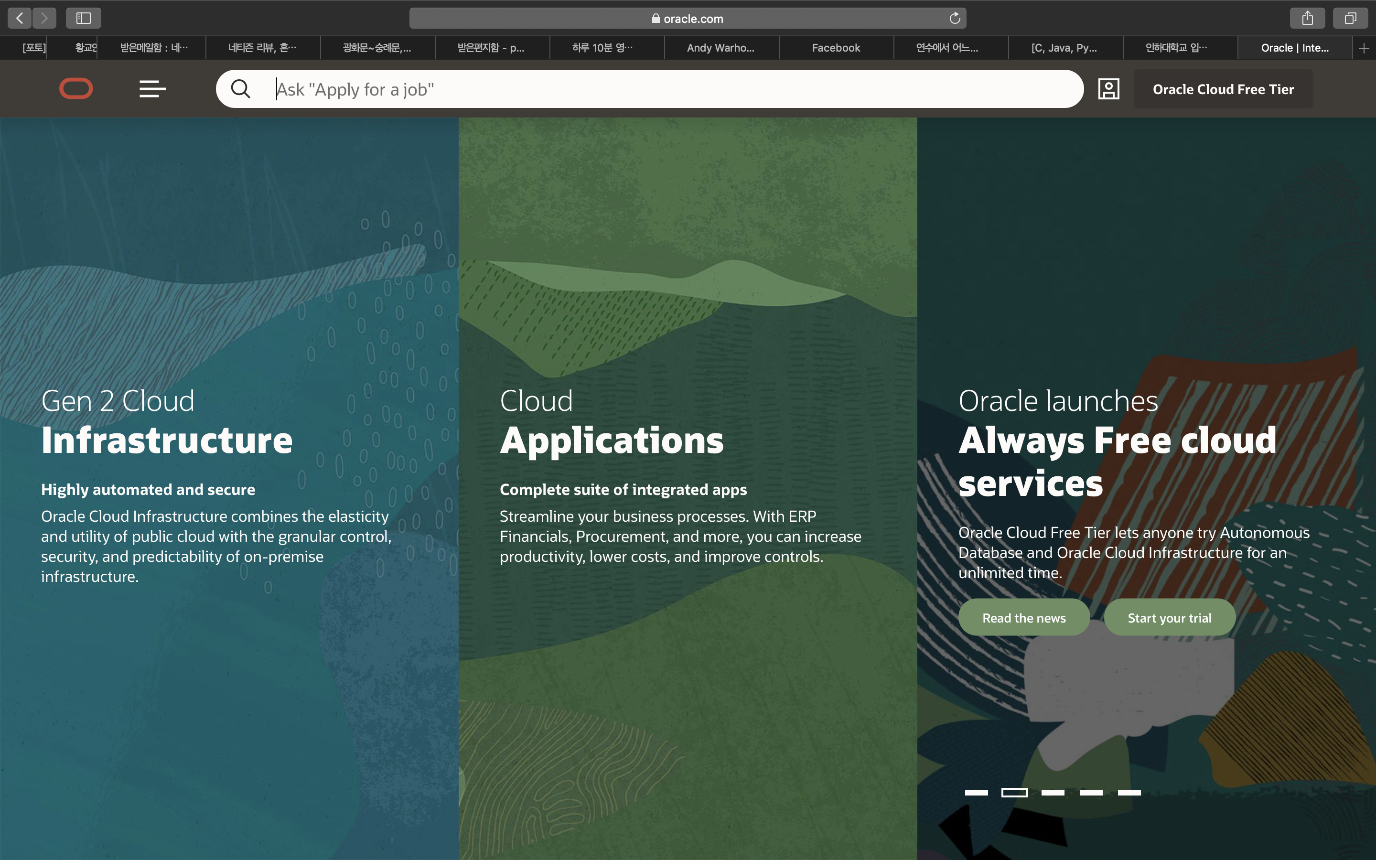The image size is (1376, 860).
Task: Open the hamburger navigation menu
Action: pos(152,89)
